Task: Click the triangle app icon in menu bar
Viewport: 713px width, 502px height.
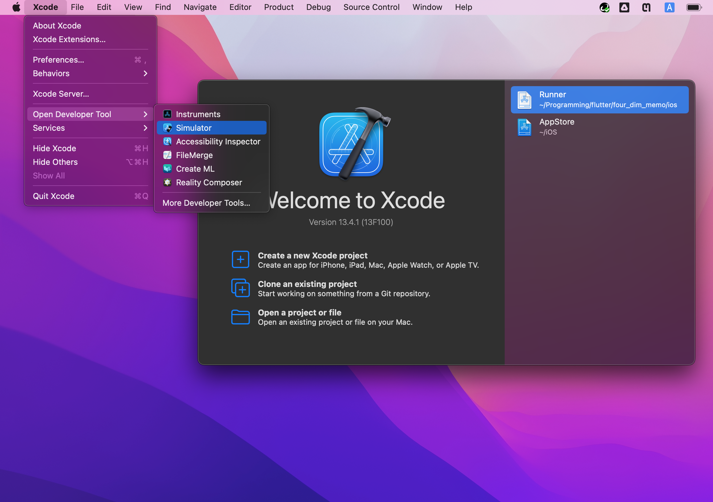Action: click(x=624, y=7)
